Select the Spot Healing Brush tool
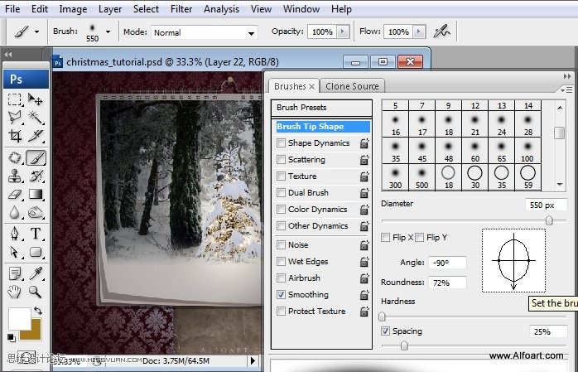 15,157
